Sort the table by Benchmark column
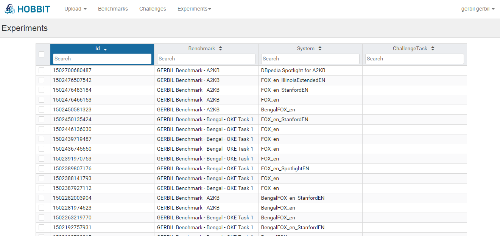Image resolution: width=500 pixels, height=236 pixels. pyautogui.click(x=206, y=49)
